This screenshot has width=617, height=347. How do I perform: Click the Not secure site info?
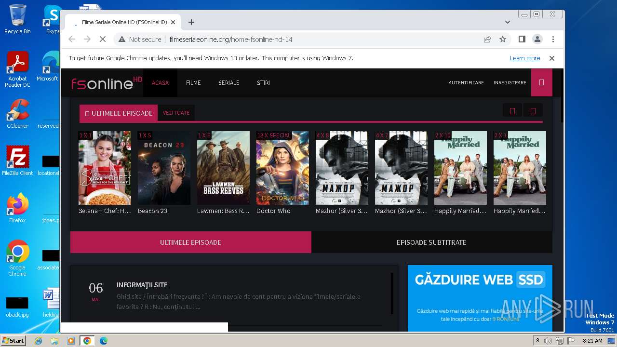pyautogui.click(x=140, y=39)
